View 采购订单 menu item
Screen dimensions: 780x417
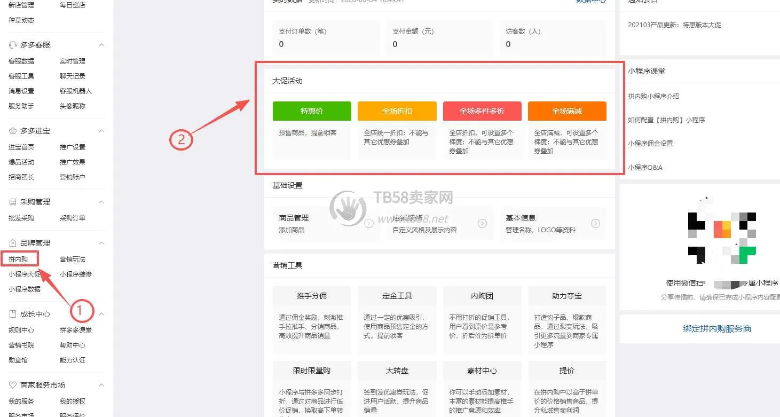tap(73, 218)
